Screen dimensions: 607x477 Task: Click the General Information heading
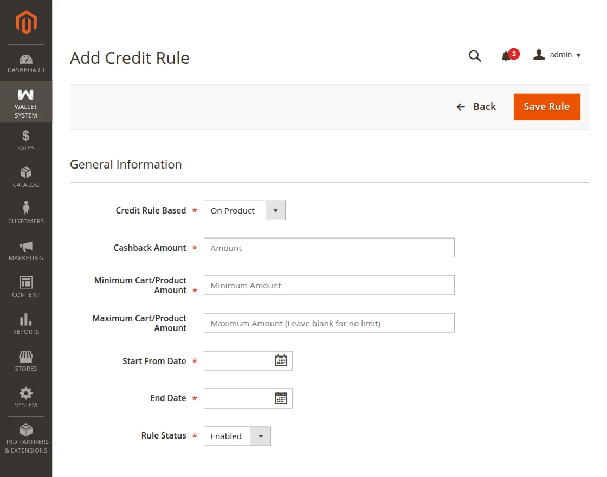(126, 164)
